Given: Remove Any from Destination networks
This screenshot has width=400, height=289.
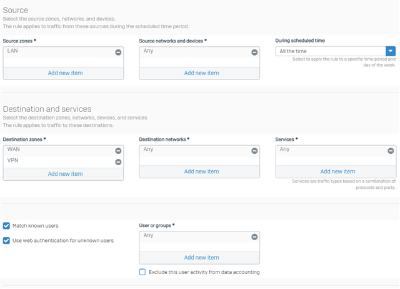Looking at the screenshot, I should tap(254, 151).
